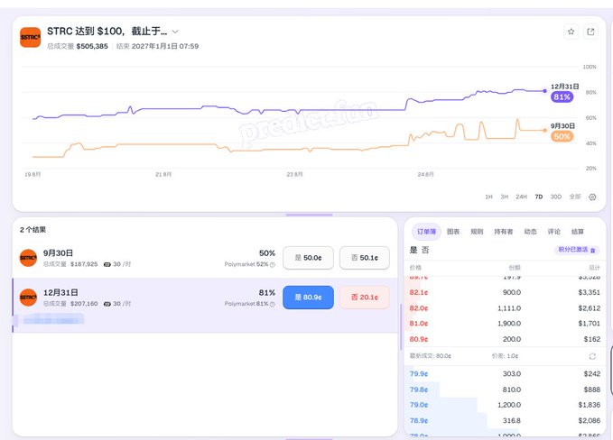
Task: Click the 最新成交: 80.0¢ label
Action: pyautogui.click(x=430, y=356)
